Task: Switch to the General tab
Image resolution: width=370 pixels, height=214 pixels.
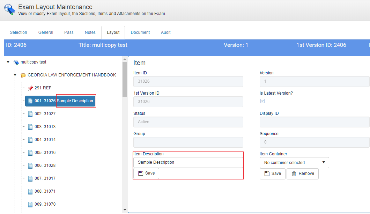Action: pos(46,32)
